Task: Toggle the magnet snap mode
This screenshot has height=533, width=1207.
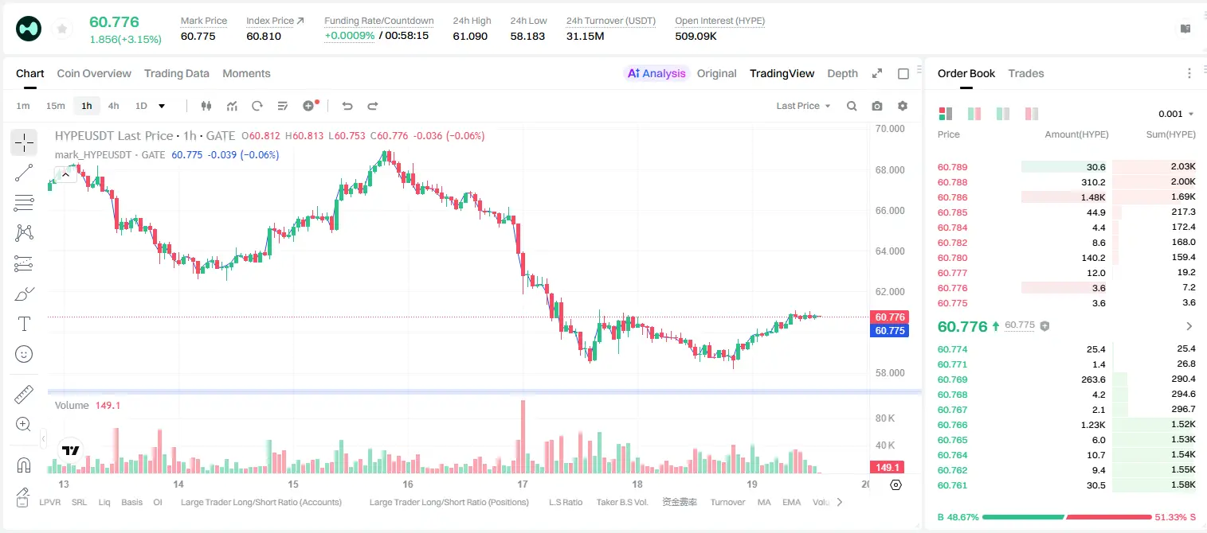Action: tap(24, 465)
